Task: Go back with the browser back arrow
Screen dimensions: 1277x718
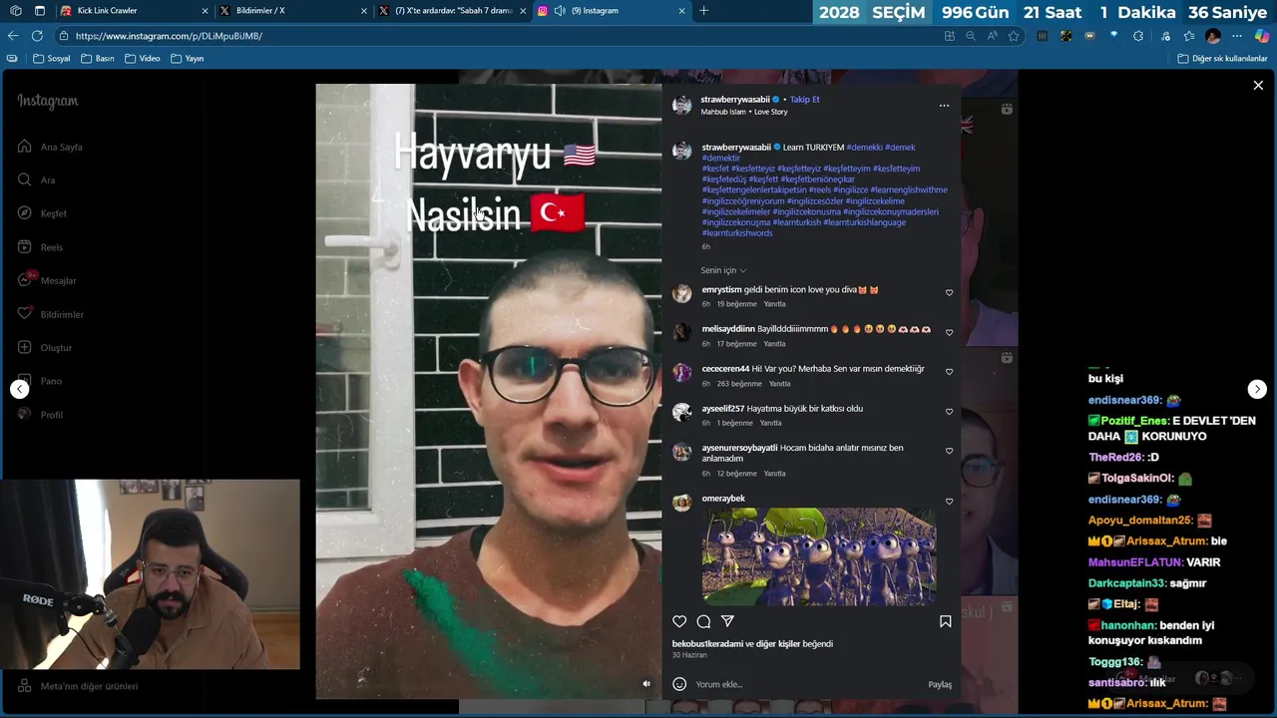Action: [x=13, y=36]
